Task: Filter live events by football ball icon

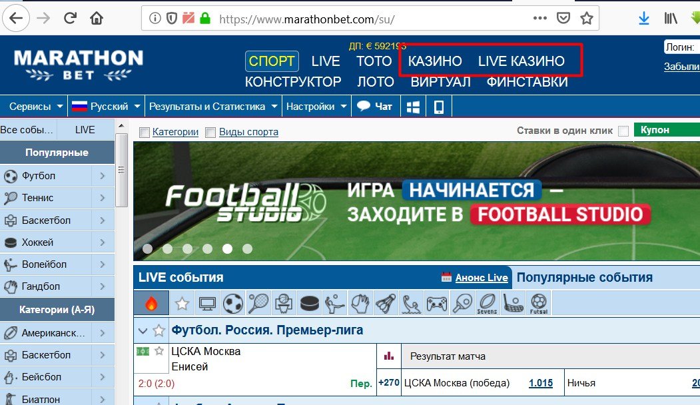Action: [233, 304]
